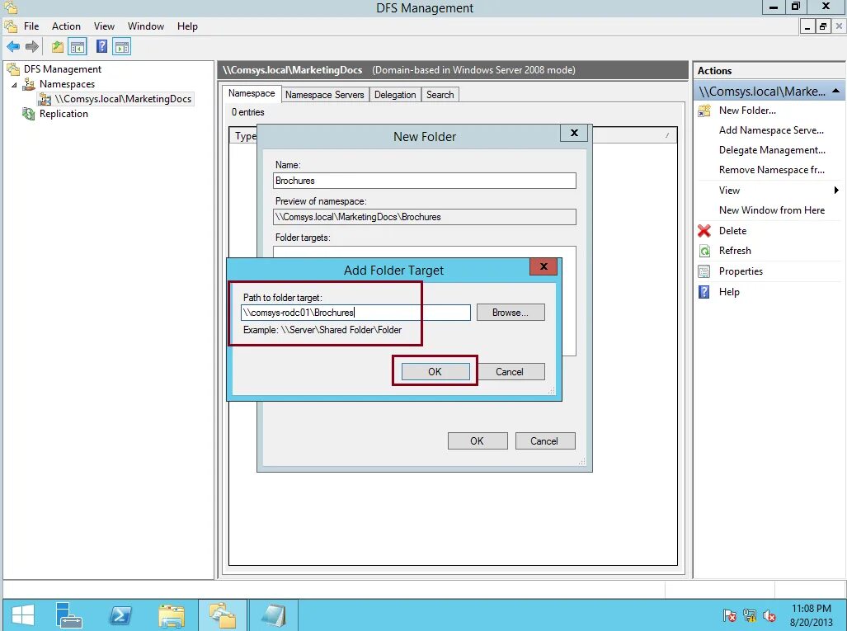Viewport: 847px width, 631px height.
Task: Click the Forward arrow toolbar icon
Action: pos(32,47)
